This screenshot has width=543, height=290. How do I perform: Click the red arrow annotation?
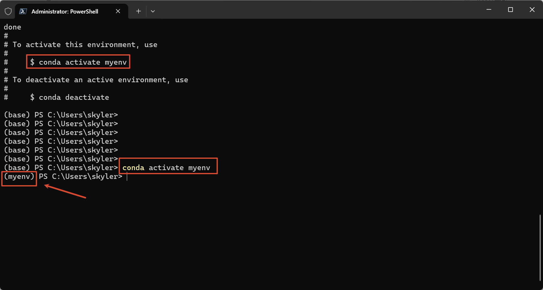point(65,191)
